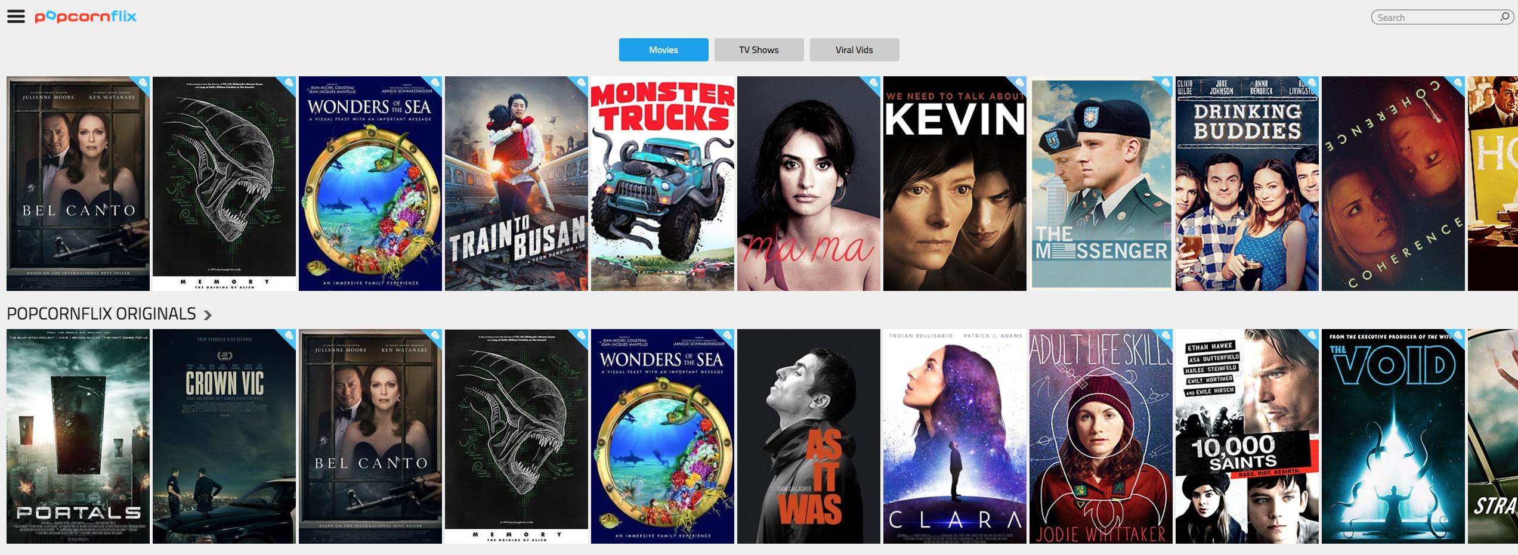Click corner badge on Bel Canto top poster
This screenshot has height=555, width=1518.
pyautogui.click(x=142, y=83)
